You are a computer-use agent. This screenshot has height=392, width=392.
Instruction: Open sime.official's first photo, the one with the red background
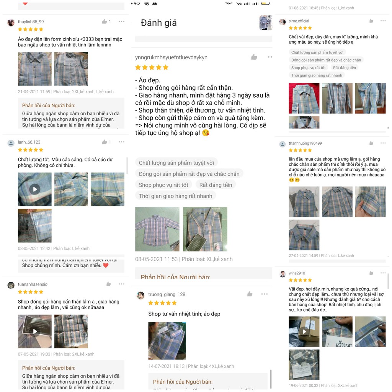[x=304, y=98]
